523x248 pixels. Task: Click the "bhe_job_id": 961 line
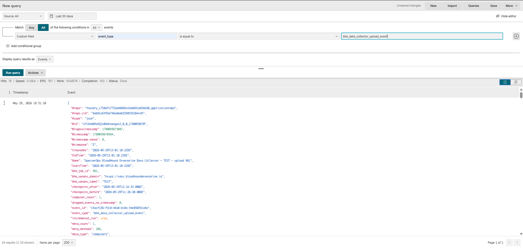pos(85,171)
